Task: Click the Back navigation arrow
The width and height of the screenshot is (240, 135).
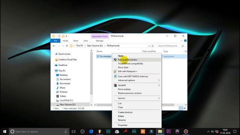Action: (54, 46)
